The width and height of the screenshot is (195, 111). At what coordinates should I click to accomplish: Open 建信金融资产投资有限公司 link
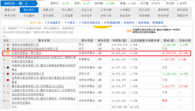point(28,74)
